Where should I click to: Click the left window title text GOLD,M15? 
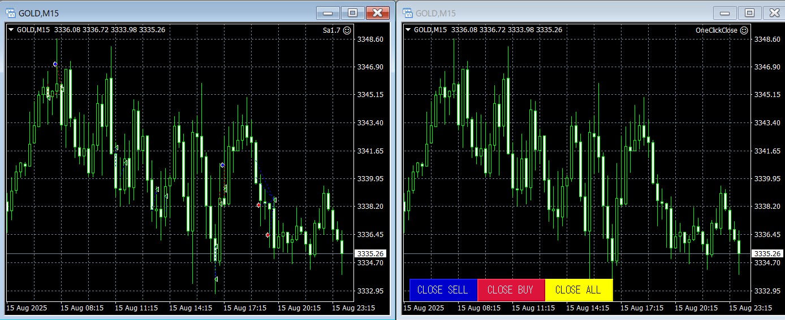tap(38, 13)
